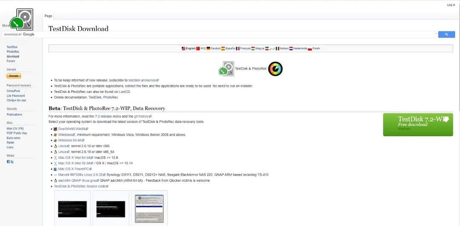Open the first black terminal screenshot thumbnail
460x226 pixels.
pyautogui.click(x=72, y=209)
